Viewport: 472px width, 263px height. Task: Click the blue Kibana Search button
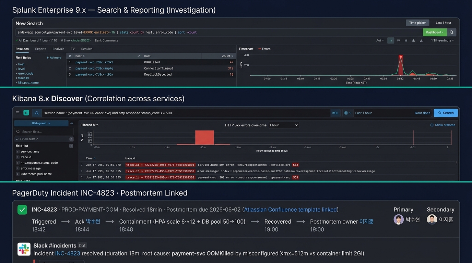pos(446,113)
